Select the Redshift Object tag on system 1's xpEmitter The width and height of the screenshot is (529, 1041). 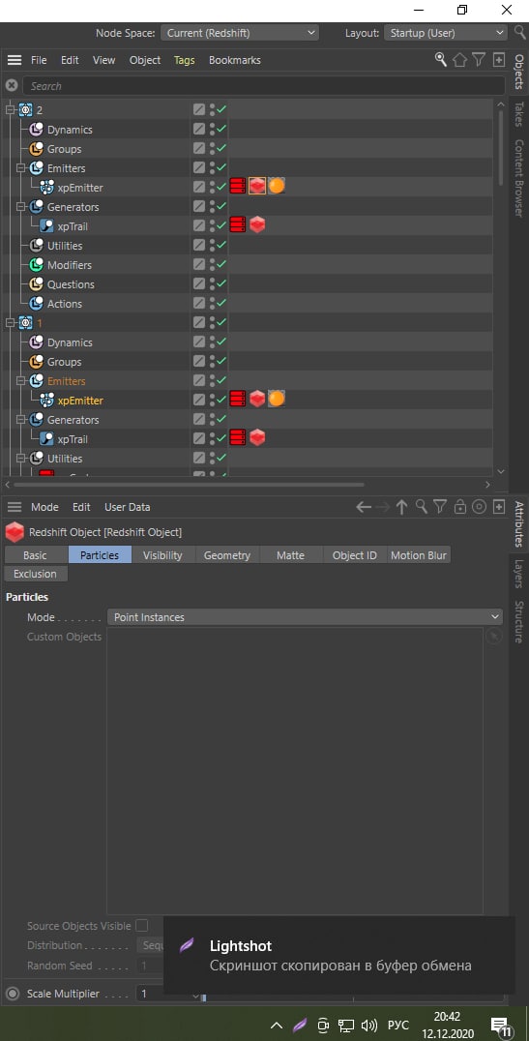pos(257,399)
